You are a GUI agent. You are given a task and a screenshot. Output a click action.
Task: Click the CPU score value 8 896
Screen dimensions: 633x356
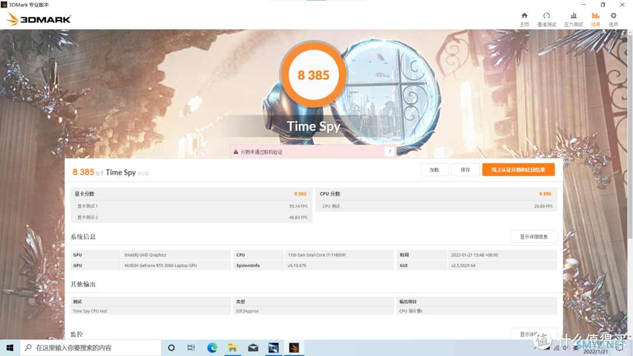(545, 194)
